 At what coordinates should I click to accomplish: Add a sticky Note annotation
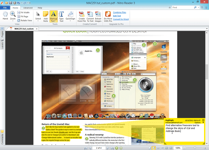(x=45, y=16)
